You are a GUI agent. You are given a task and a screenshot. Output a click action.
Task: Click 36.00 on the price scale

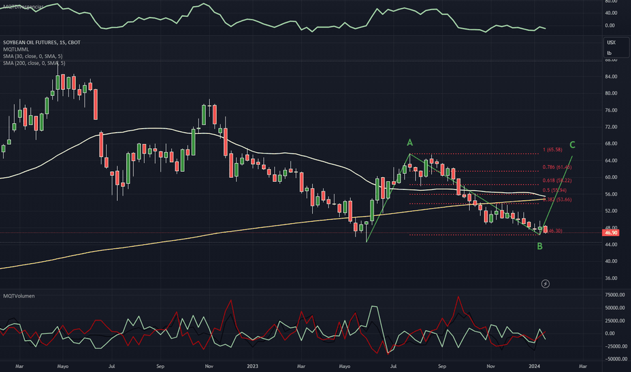coord(611,278)
